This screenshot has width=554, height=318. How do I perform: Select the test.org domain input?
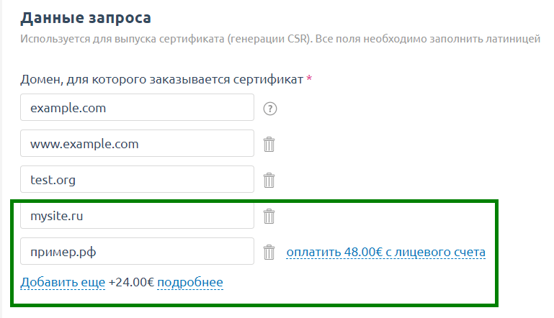coord(137,179)
